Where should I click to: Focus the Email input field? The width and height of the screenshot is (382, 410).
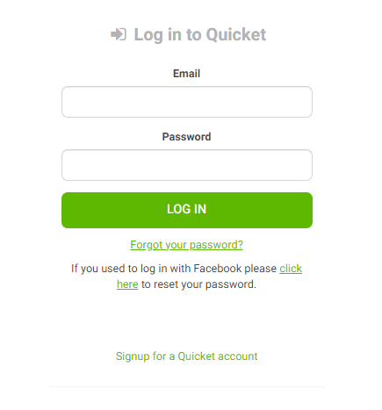coord(187,102)
